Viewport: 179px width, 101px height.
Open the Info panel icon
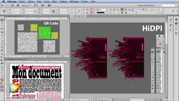point(176,24)
